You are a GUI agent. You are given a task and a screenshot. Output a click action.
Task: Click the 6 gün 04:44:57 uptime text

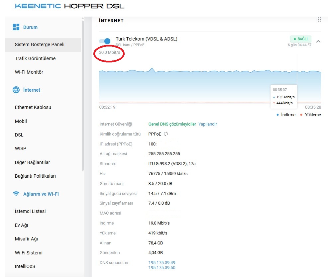point(299,45)
